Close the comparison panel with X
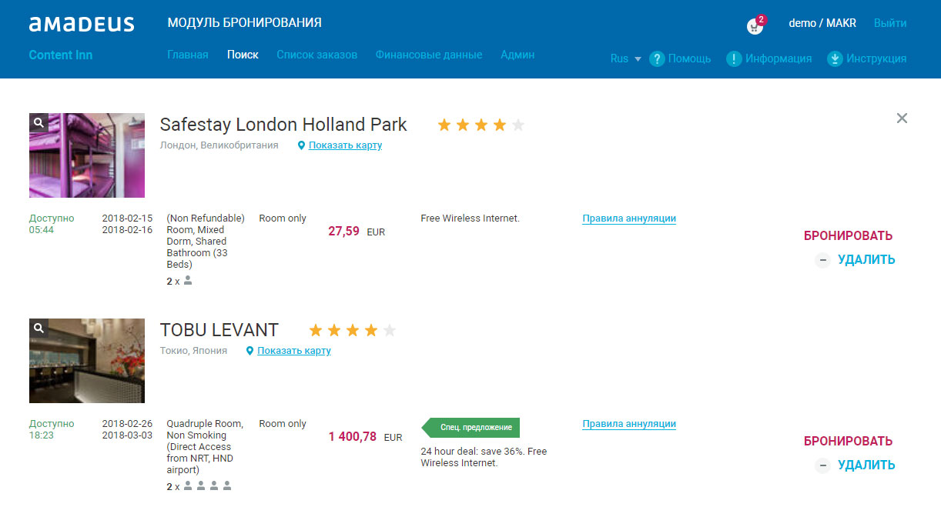941x507 pixels. tap(902, 118)
